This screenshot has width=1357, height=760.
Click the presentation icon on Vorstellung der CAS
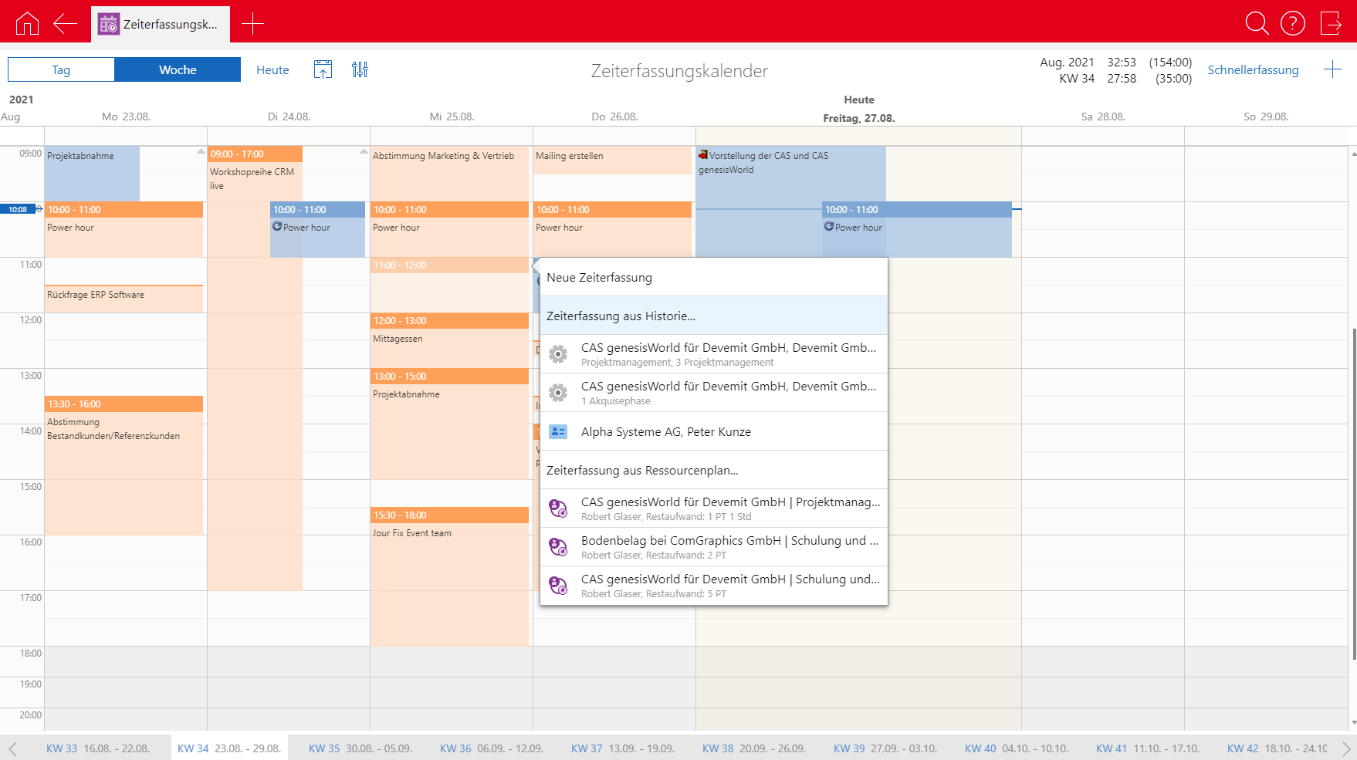tap(703, 155)
